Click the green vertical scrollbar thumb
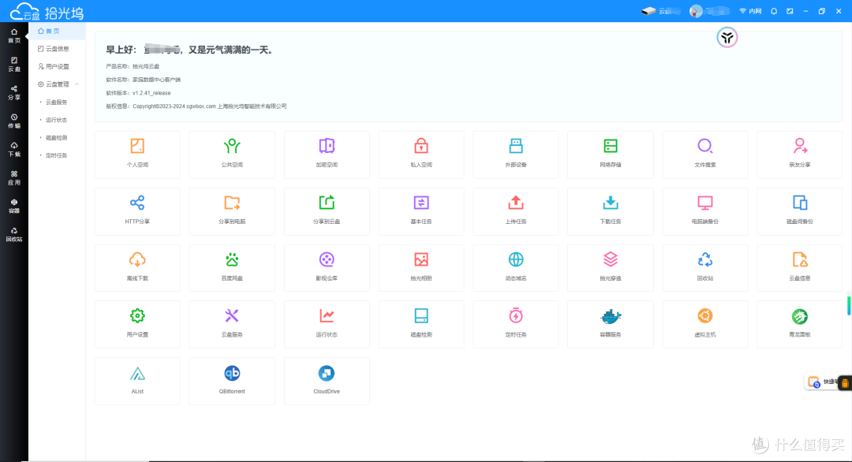This screenshot has height=462, width=852. (849, 306)
